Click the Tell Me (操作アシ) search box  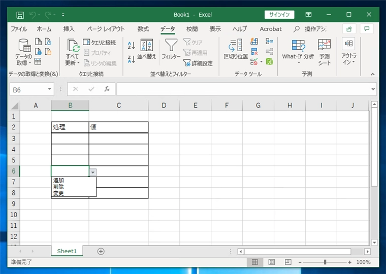(310, 29)
